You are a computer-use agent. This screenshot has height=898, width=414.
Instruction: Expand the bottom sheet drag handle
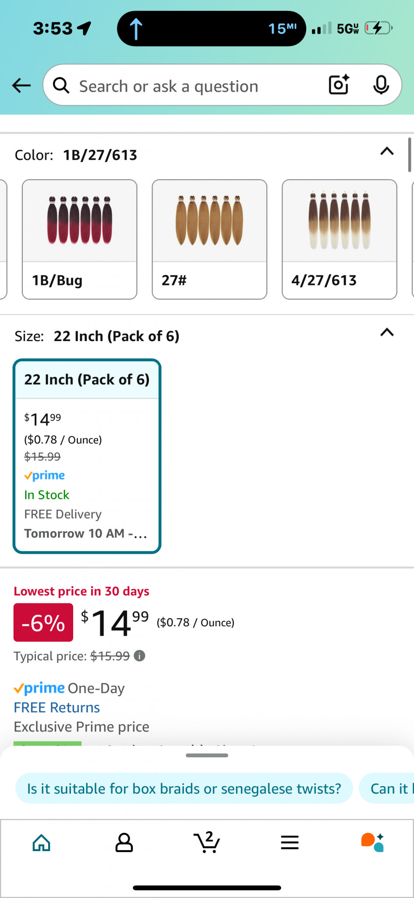(x=207, y=755)
